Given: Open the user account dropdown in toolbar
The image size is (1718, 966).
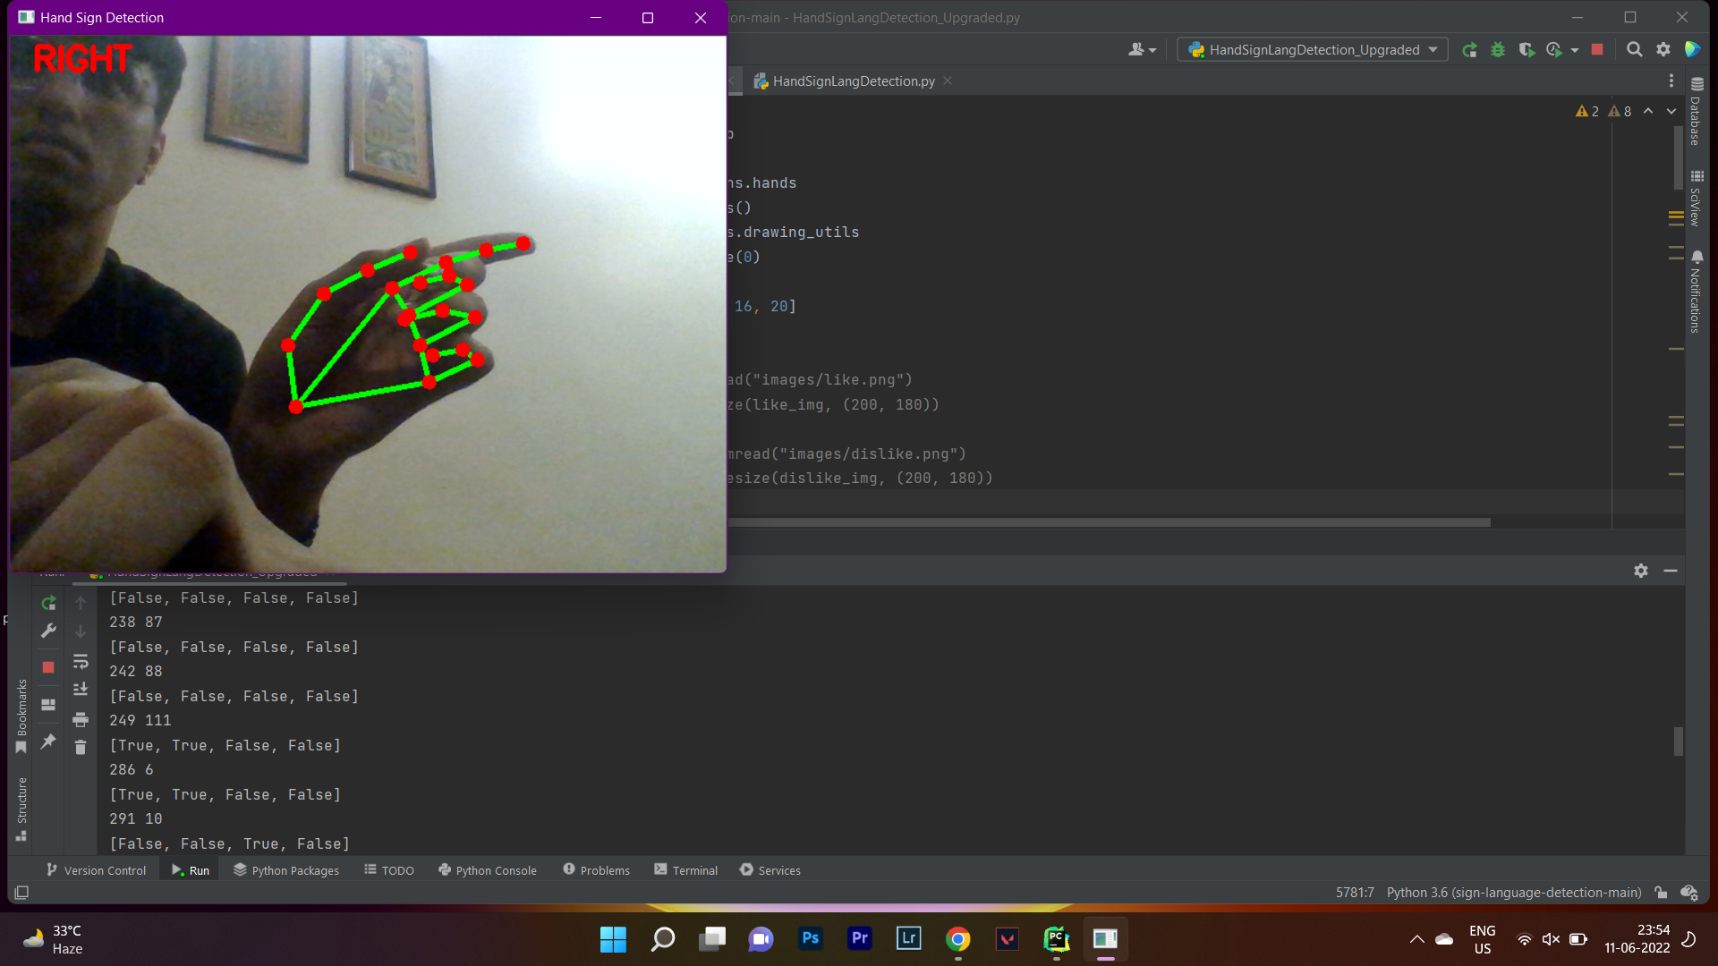Looking at the screenshot, I should pos(1142,50).
